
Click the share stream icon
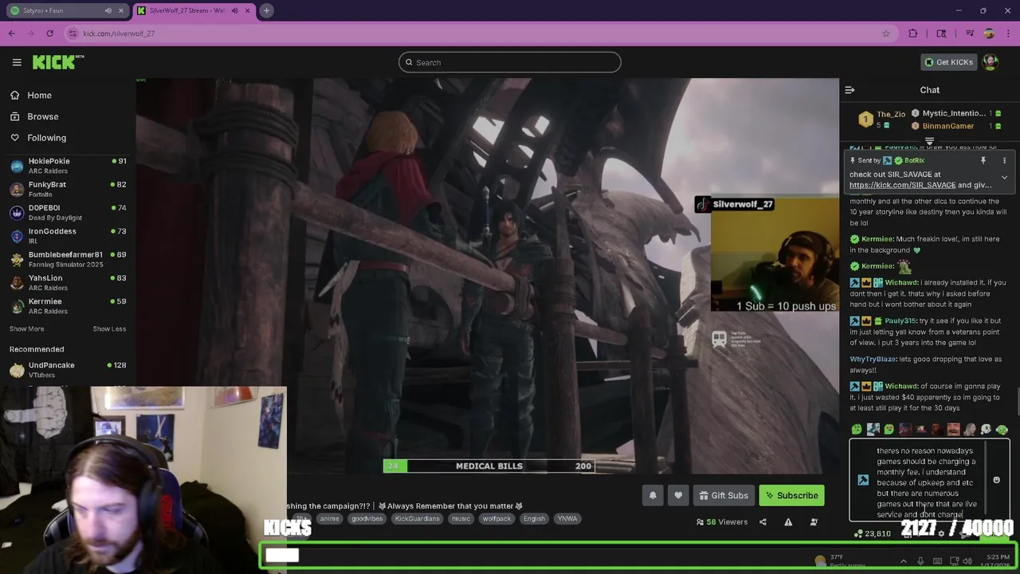[763, 522]
